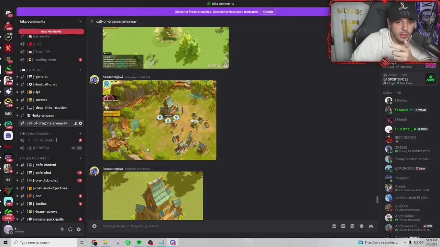Open the team-reviews channel

coord(51,211)
